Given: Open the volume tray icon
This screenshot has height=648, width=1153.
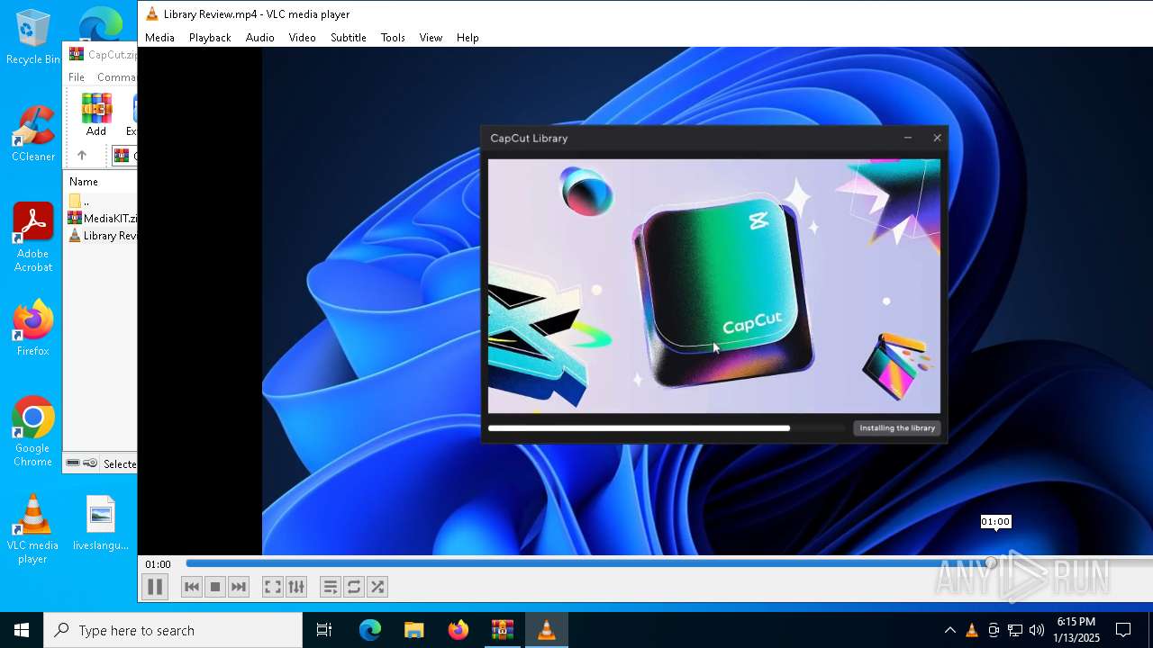Looking at the screenshot, I should click(1037, 630).
